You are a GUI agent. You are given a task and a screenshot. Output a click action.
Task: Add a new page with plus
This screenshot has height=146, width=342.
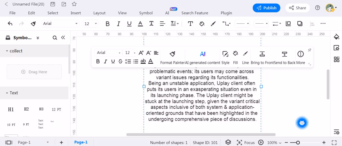coord(61,142)
